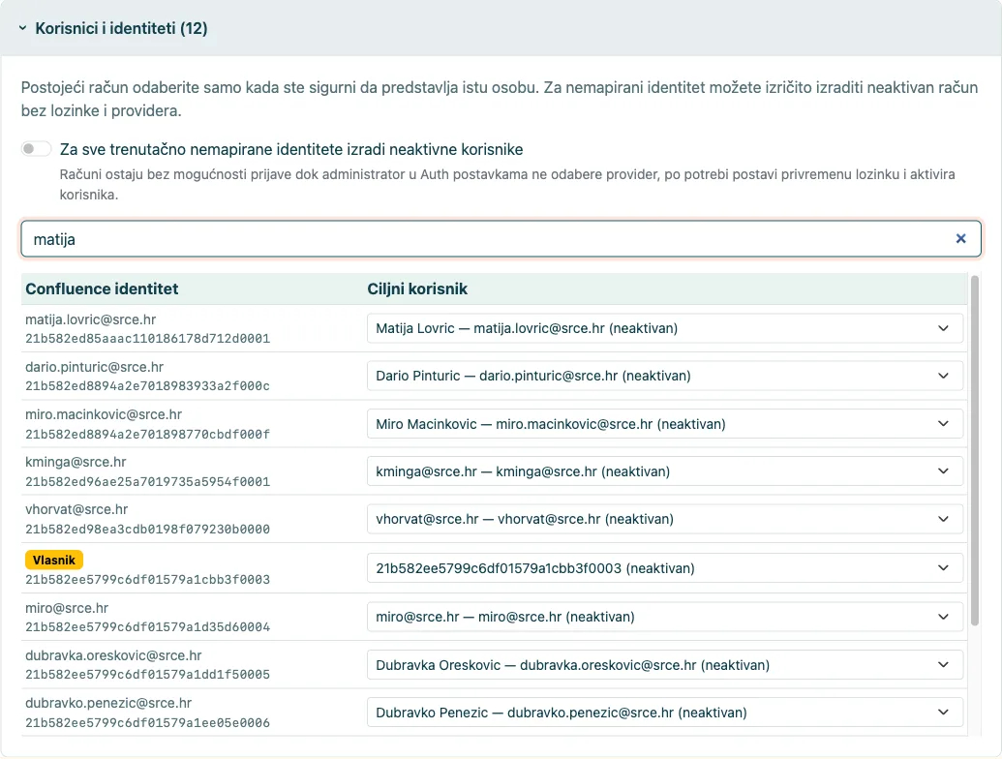
Task: Open target user dropdown for kminga@srce.hr
Action: pyautogui.click(x=664, y=471)
